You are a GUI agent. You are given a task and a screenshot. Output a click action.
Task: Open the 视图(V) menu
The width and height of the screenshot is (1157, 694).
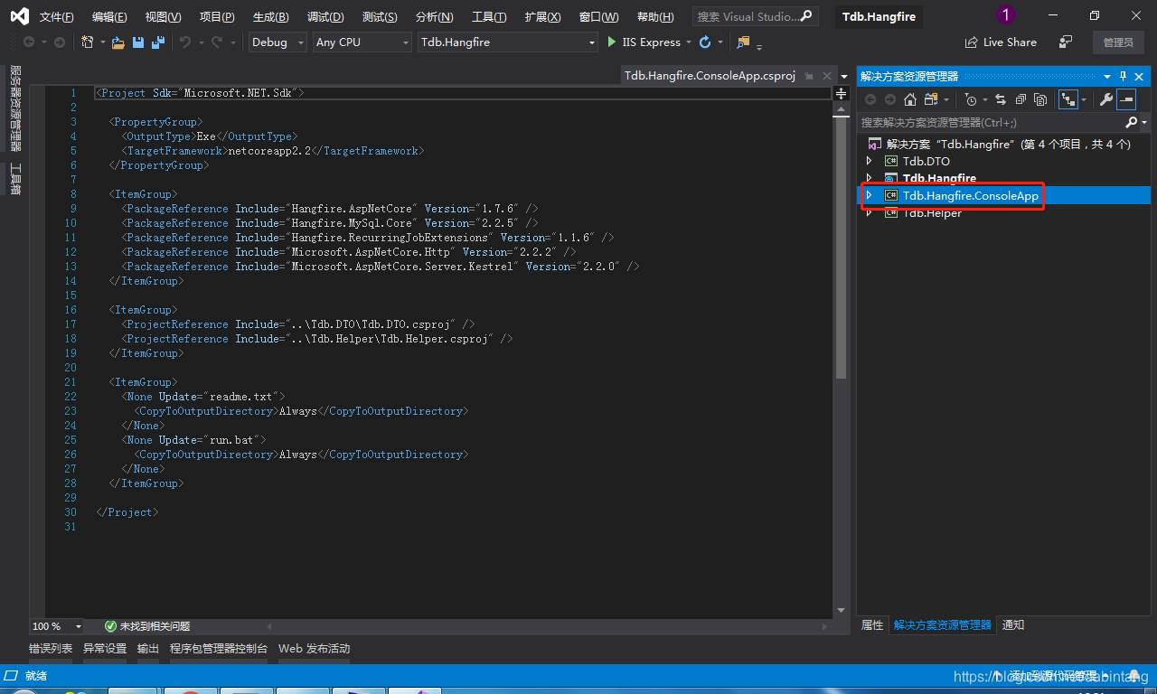[x=163, y=17]
